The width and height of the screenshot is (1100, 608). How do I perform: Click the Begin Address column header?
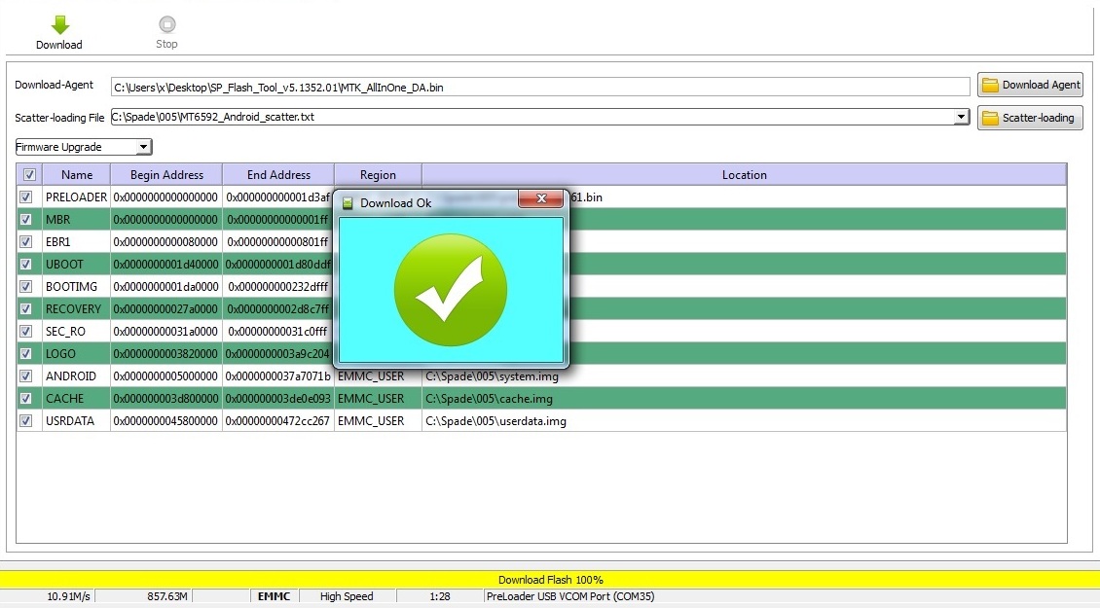166,175
